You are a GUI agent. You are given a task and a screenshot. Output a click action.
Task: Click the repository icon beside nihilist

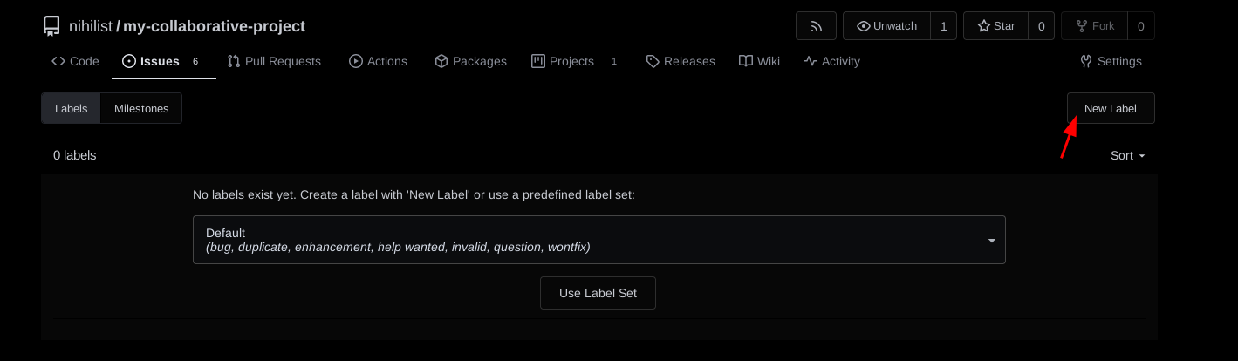(51, 26)
